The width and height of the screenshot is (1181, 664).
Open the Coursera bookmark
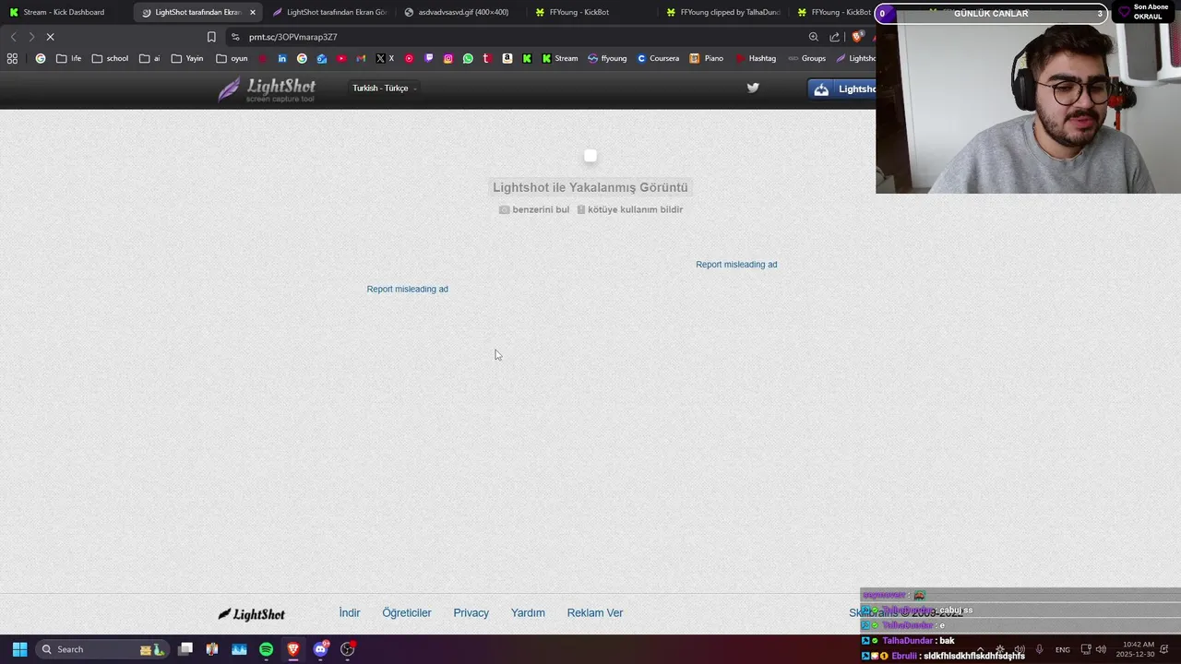pos(658,58)
